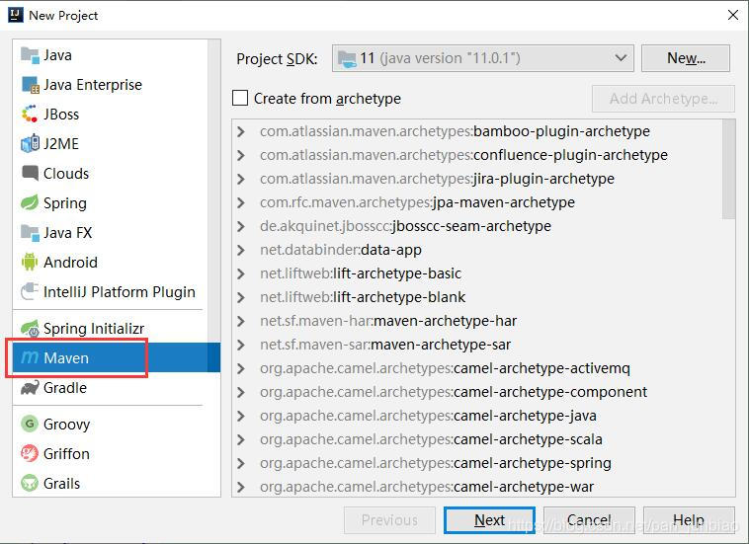The height and width of the screenshot is (544, 749).
Task: Expand camel-archetype-spring node
Action: click(x=241, y=463)
